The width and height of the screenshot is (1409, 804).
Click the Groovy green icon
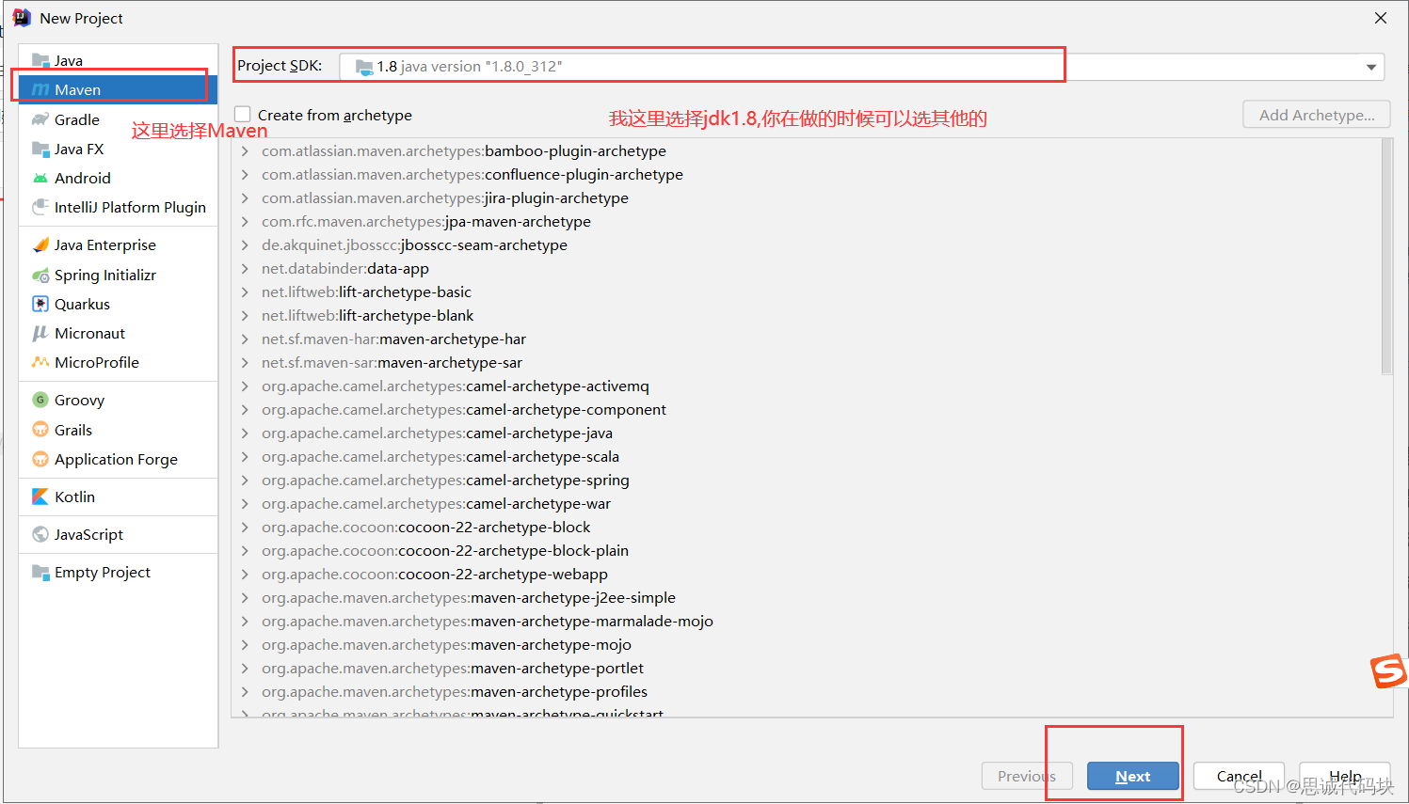coord(40,400)
